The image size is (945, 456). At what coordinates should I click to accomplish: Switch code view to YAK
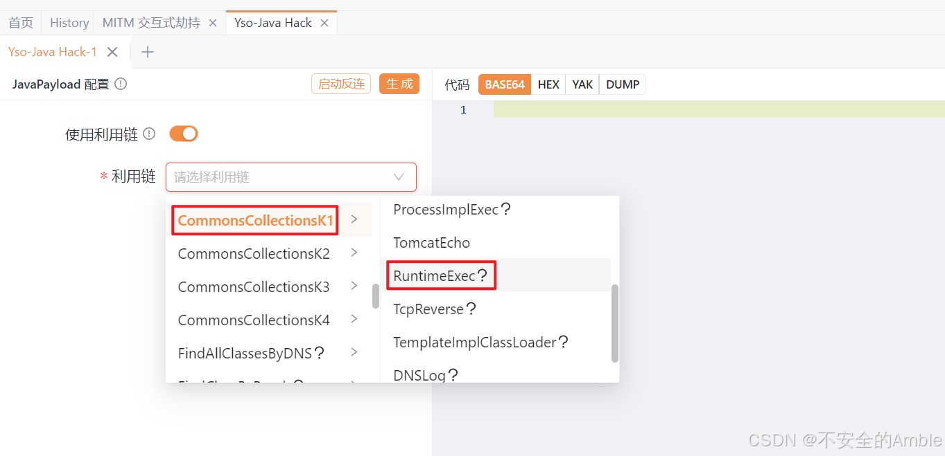[582, 84]
